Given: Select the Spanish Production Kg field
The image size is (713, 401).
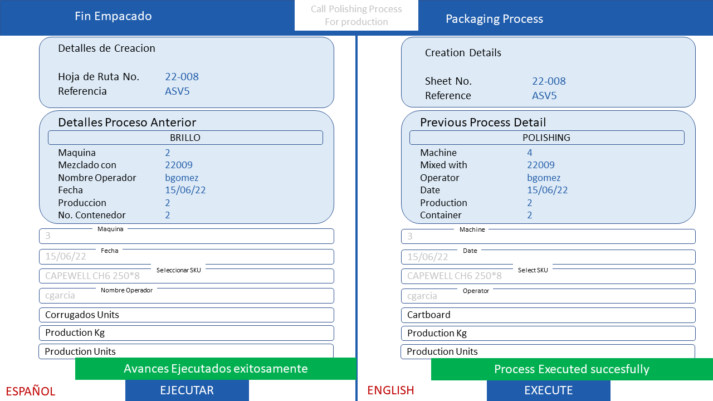Looking at the screenshot, I should [x=186, y=333].
